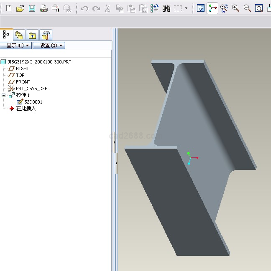271x271 pixels.
Task: Collapse the 拉伸 1 feature node
Action: tap(4, 95)
